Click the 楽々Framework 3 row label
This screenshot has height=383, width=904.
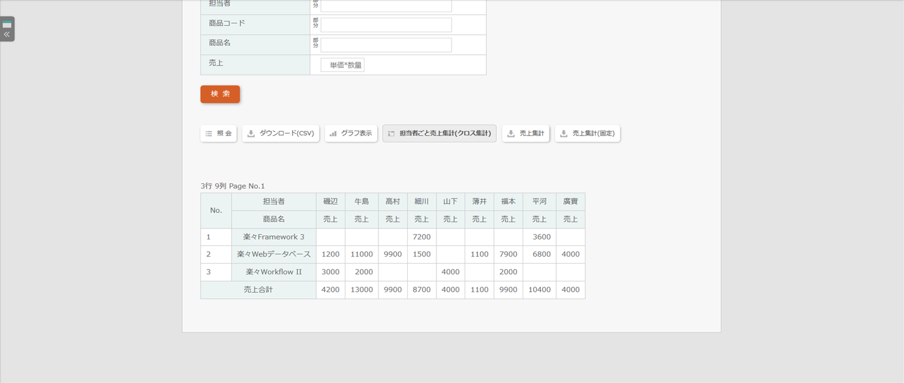273,237
